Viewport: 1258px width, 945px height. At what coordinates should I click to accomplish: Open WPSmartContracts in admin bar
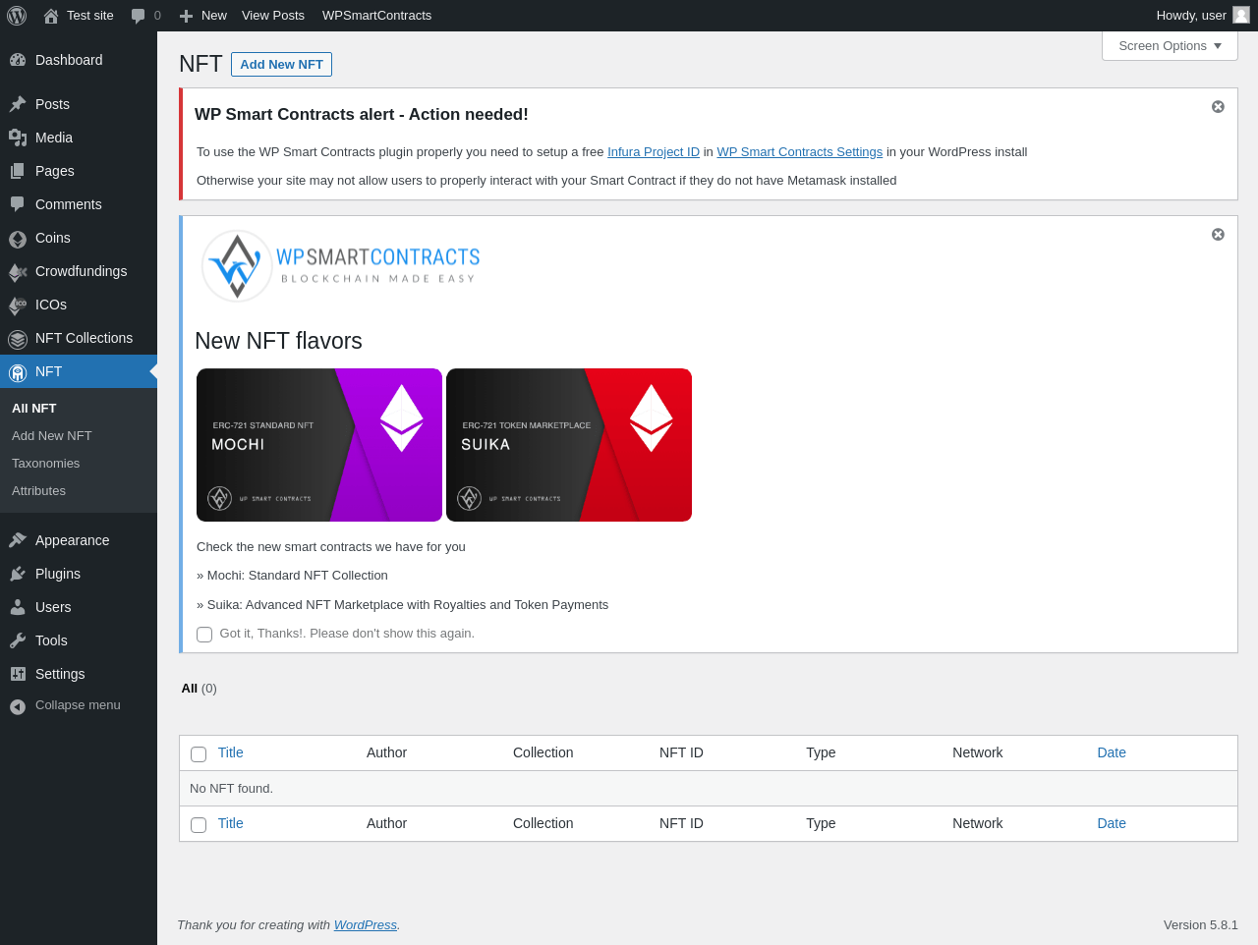(x=376, y=16)
